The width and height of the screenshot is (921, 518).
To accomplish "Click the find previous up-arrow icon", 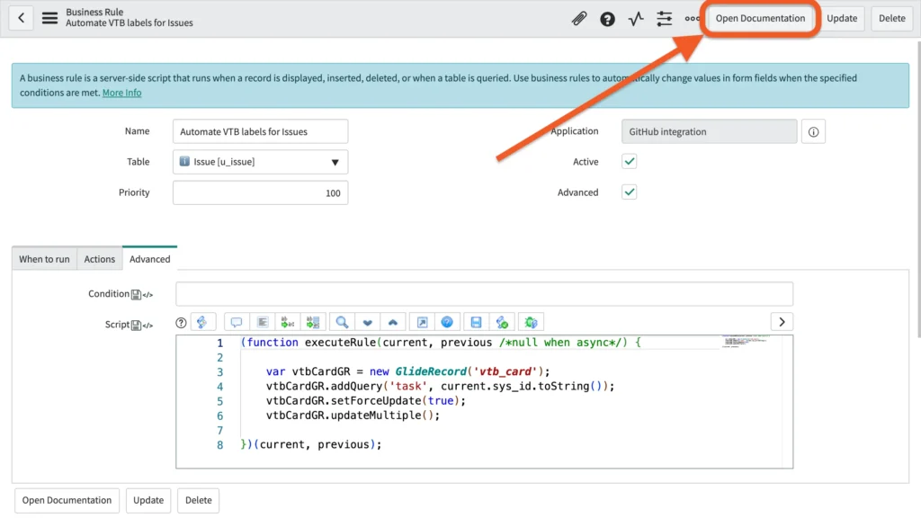I will [393, 322].
